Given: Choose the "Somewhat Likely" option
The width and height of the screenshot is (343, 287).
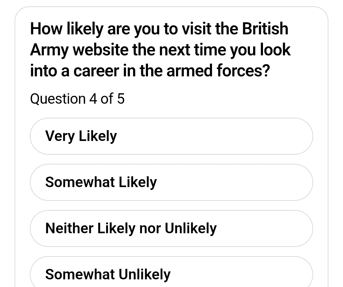Looking at the screenshot, I should click(171, 182).
